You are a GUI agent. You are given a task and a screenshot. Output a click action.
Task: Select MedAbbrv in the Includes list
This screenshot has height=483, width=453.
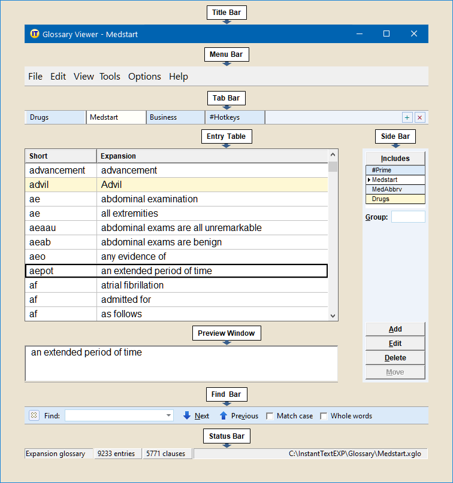pyautogui.click(x=395, y=189)
